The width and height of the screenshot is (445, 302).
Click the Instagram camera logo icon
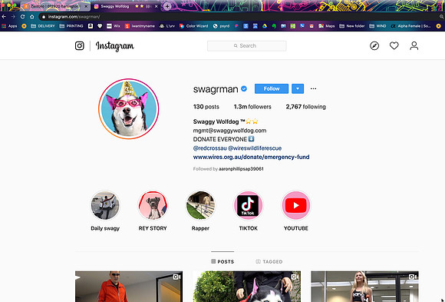click(80, 46)
